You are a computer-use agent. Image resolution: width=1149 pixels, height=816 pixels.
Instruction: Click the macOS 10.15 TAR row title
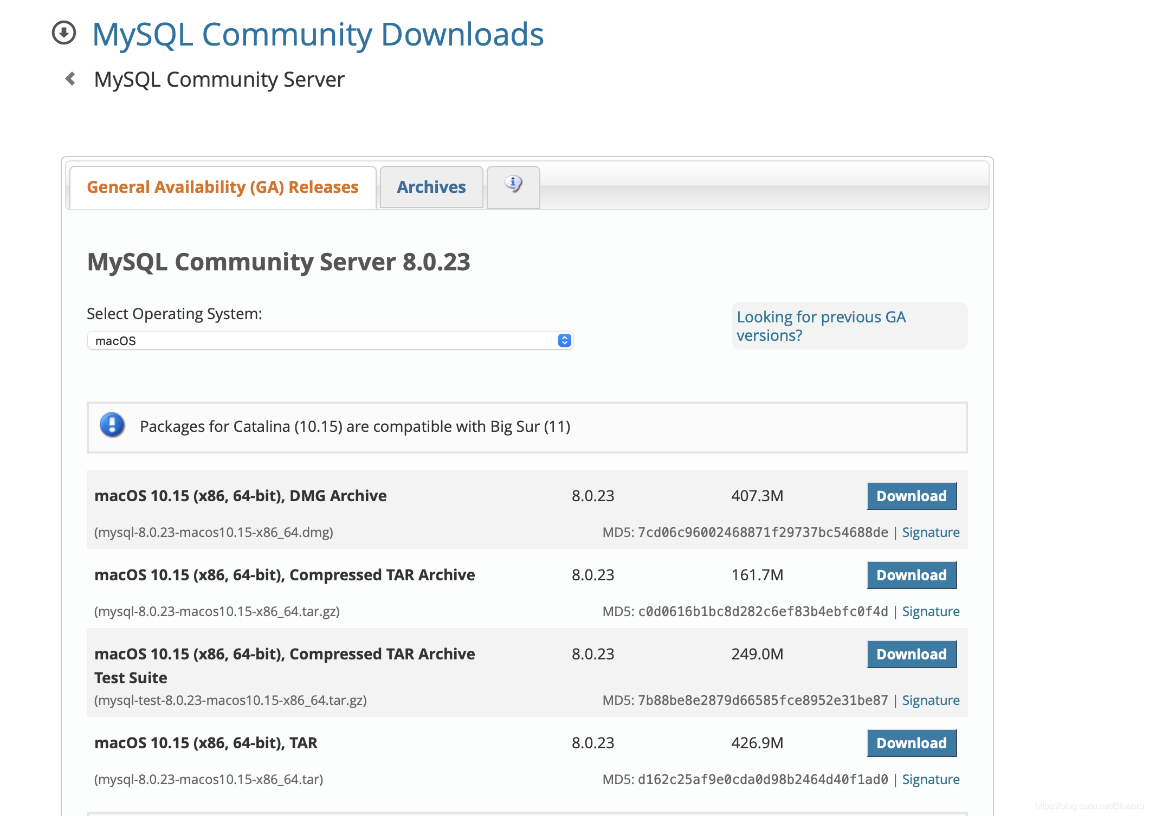point(206,743)
